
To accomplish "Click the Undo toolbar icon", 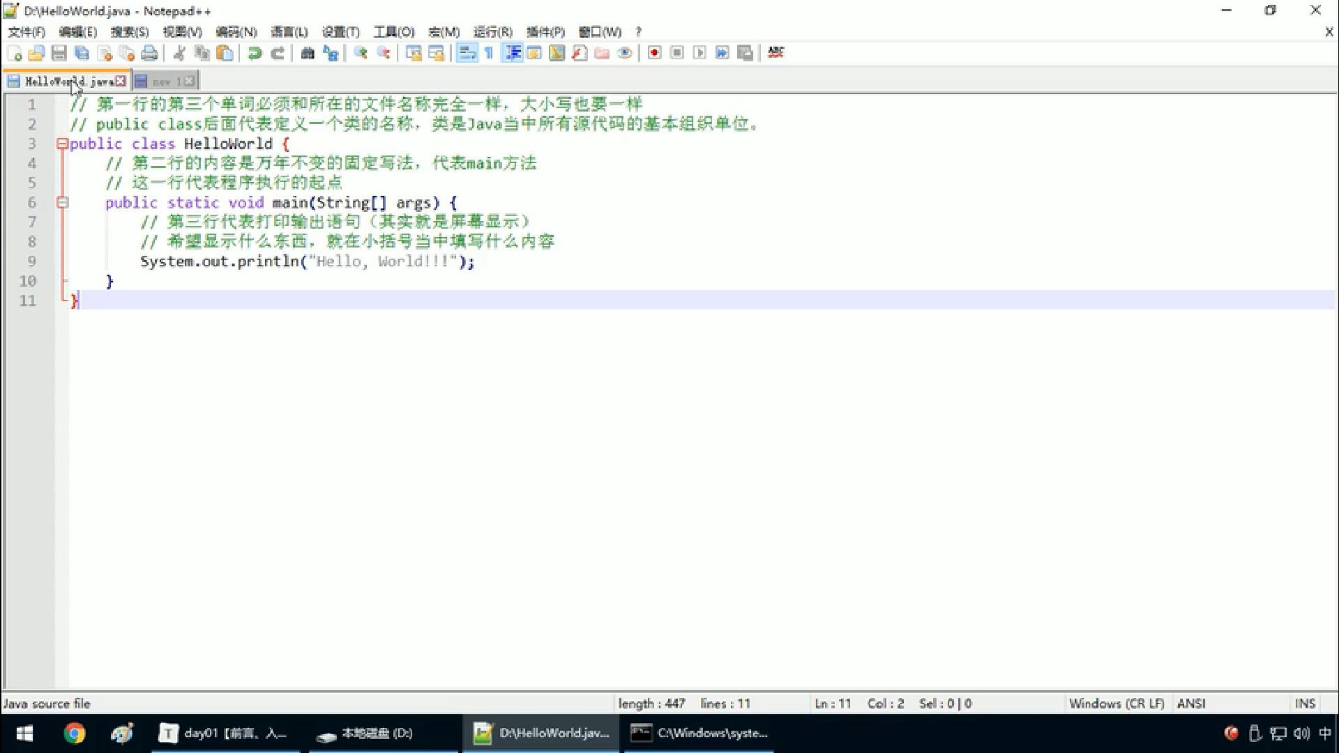I will click(x=255, y=53).
